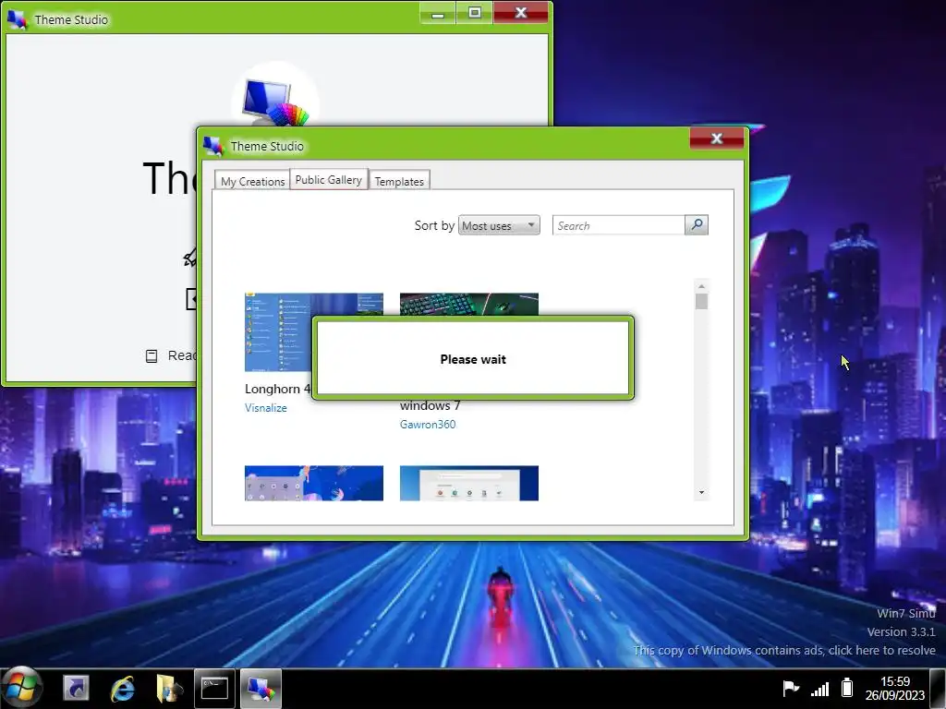
Task: Click the Theme Studio gallery dialog title icon
Action: point(213,146)
